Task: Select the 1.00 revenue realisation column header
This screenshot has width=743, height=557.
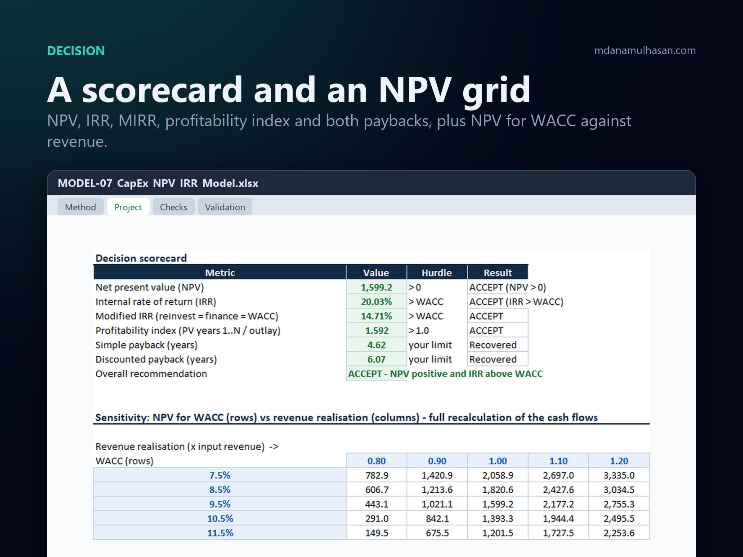Action: pyautogui.click(x=498, y=461)
